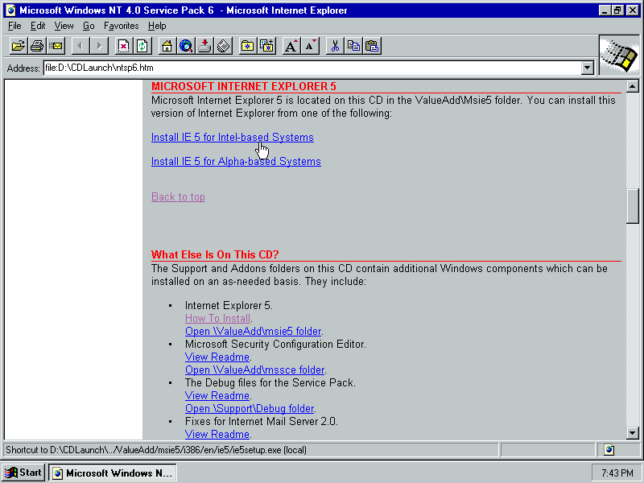This screenshot has height=483, width=644.
Task: Click Install IE 5 for Alpha-based Systems link
Action: click(x=236, y=162)
